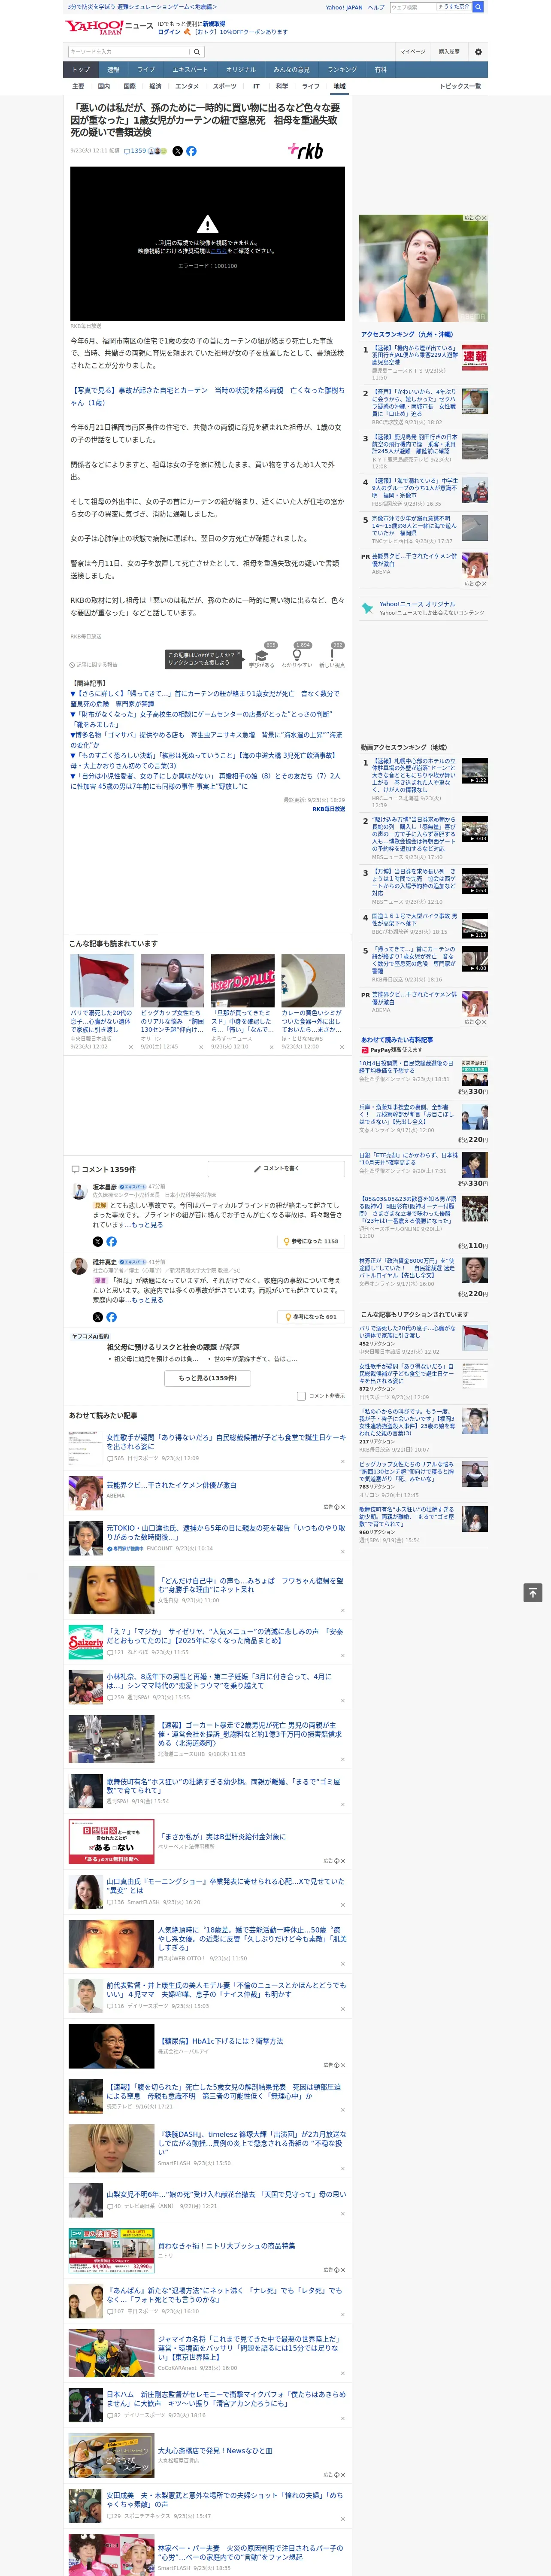Image resolution: width=551 pixels, height=2576 pixels.
Task: Mark 坂本昌彦 comment 参考になった 1158
Action: point(311,1241)
